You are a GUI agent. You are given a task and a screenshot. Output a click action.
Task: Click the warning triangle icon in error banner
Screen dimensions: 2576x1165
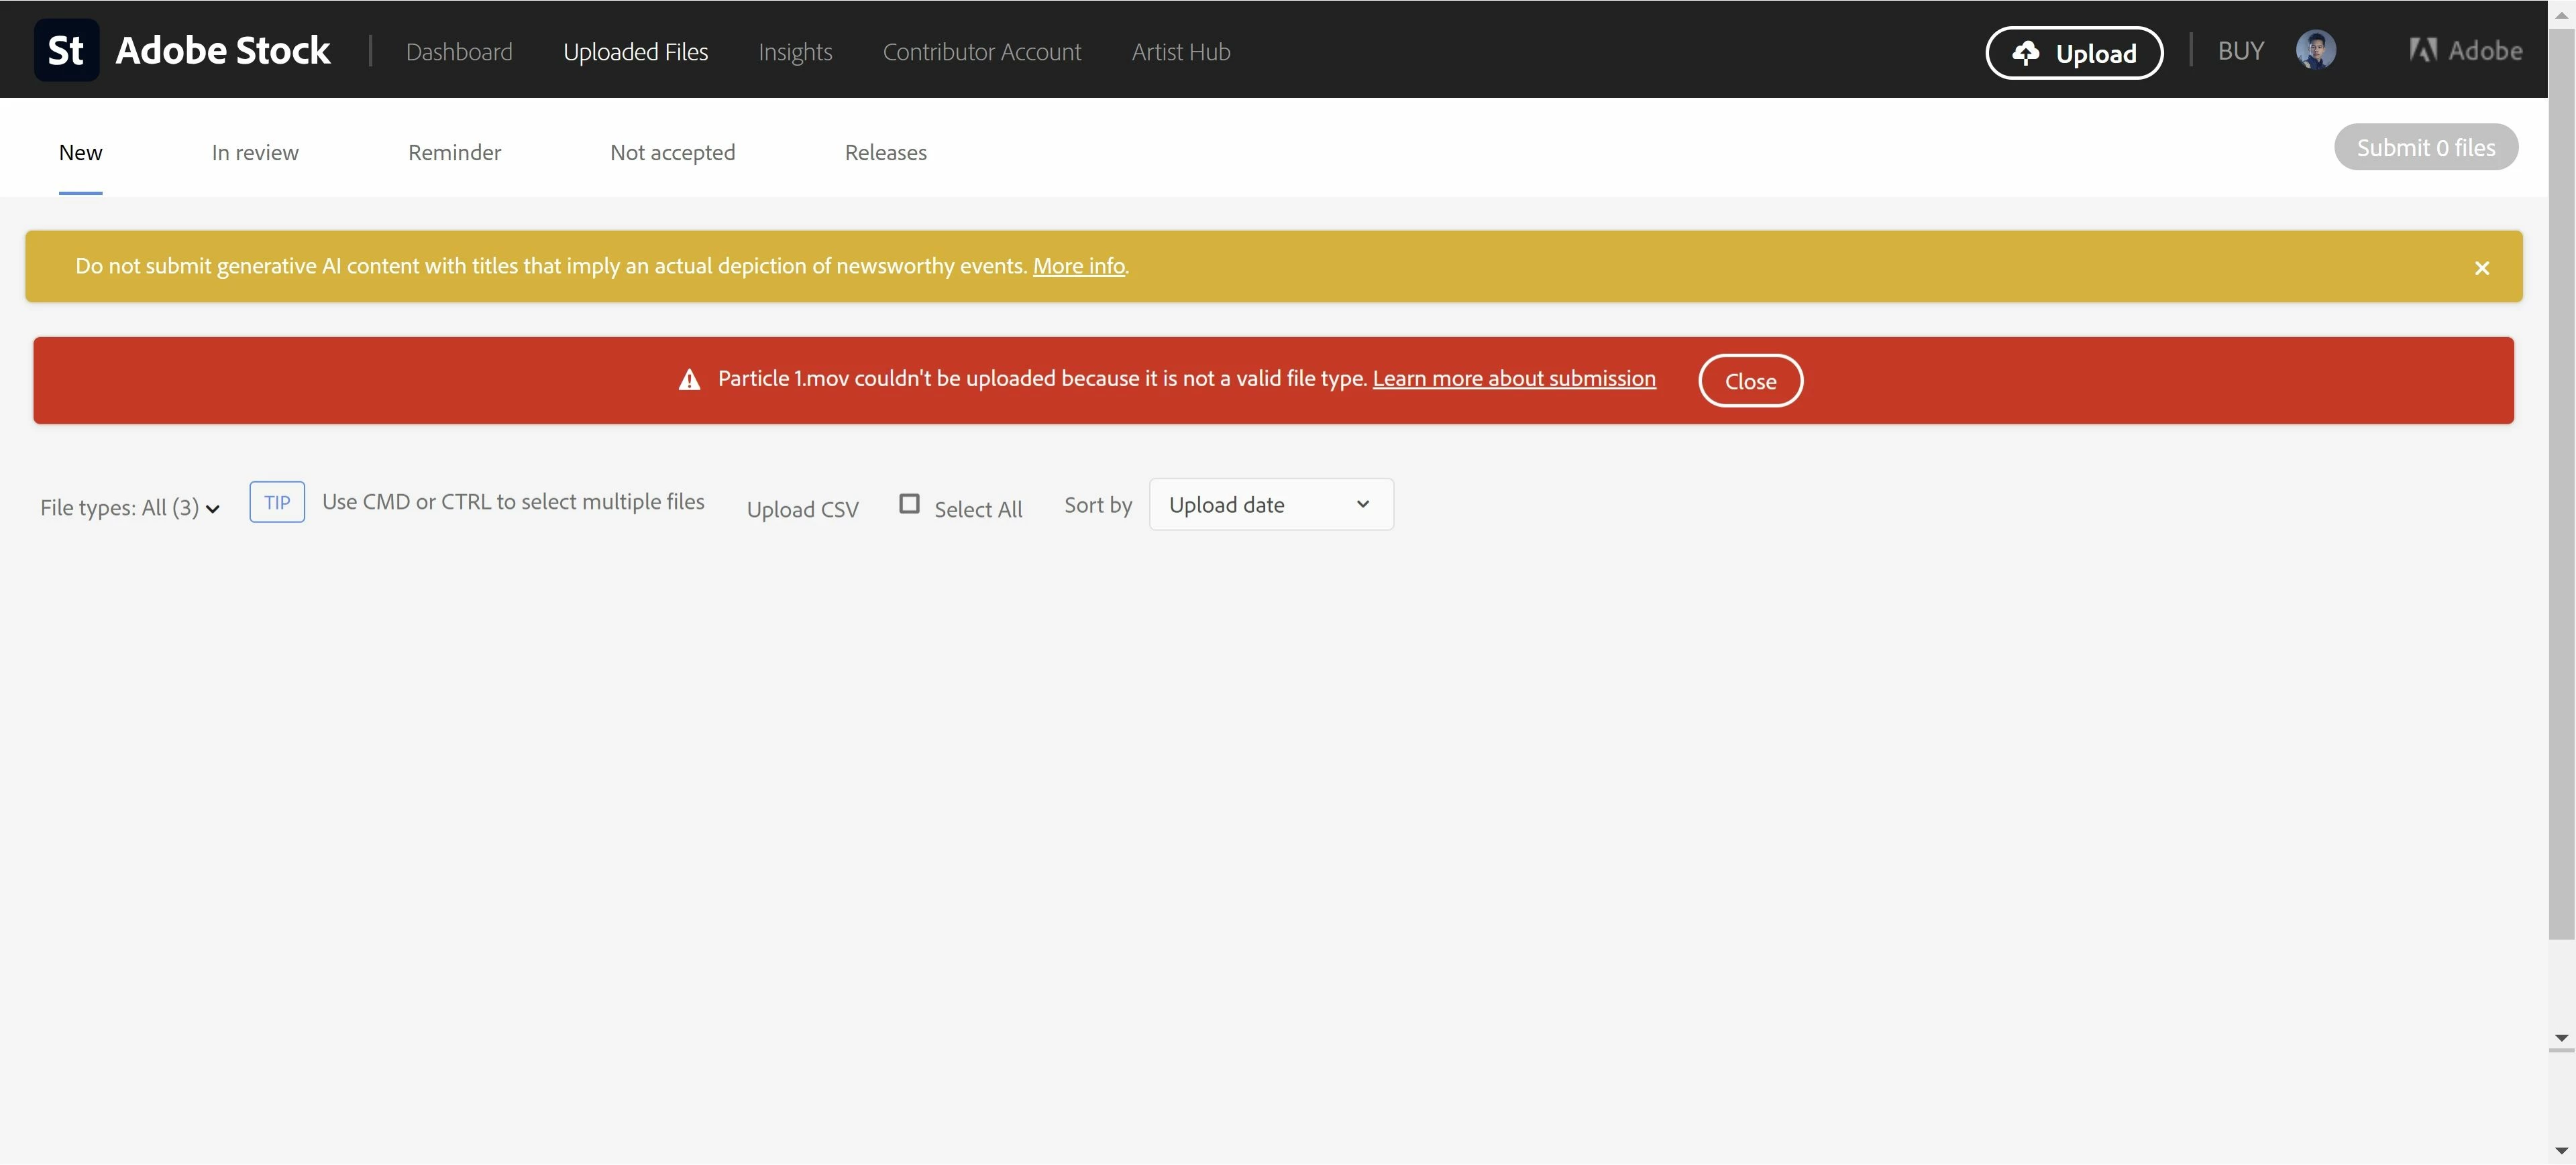689,379
